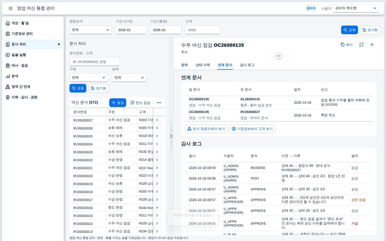
Task: Open the 사용자 dropdown showing 관리자 백도현
Action: pyautogui.click(x=356, y=8)
